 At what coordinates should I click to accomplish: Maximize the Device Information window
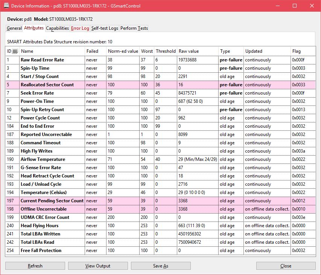pyautogui.click(x=295, y=6)
